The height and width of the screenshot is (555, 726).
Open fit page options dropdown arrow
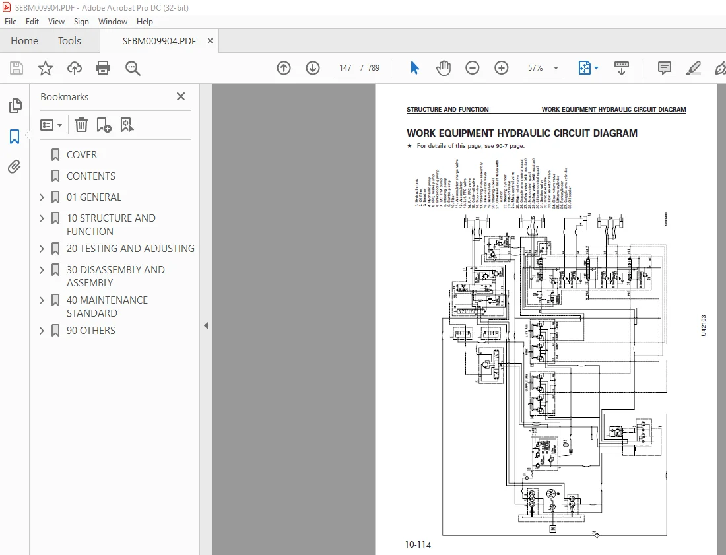597,68
